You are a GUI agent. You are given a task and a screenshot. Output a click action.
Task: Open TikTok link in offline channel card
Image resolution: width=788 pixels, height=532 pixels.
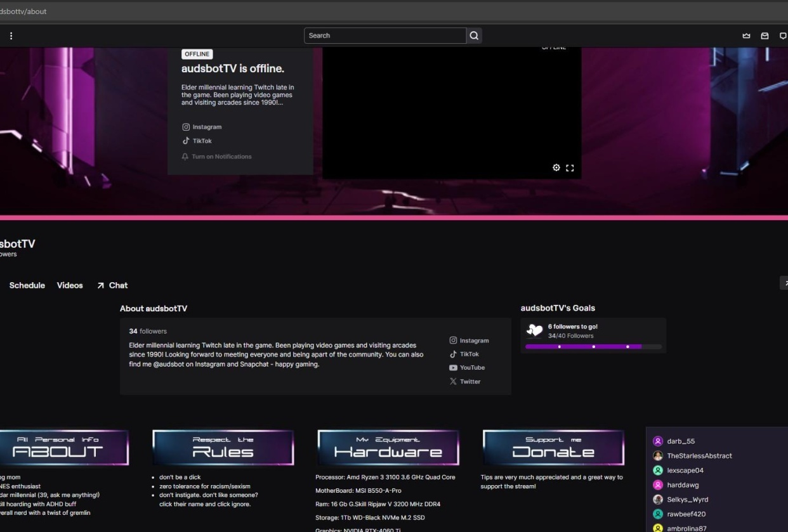197,141
